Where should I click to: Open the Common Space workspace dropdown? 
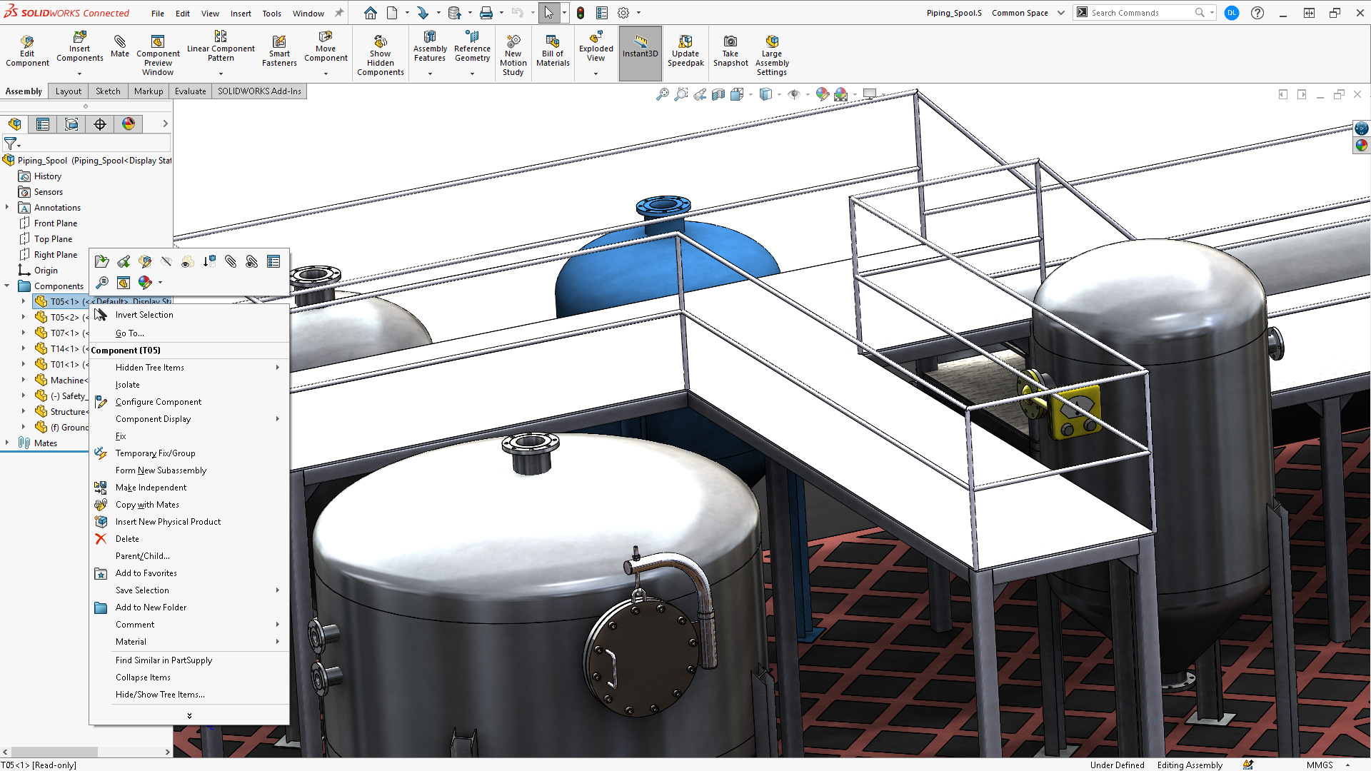(x=1062, y=12)
